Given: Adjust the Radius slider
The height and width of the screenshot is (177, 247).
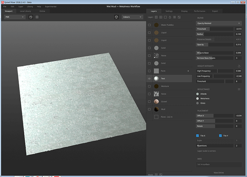Looking at the screenshot, I should tap(215, 34).
